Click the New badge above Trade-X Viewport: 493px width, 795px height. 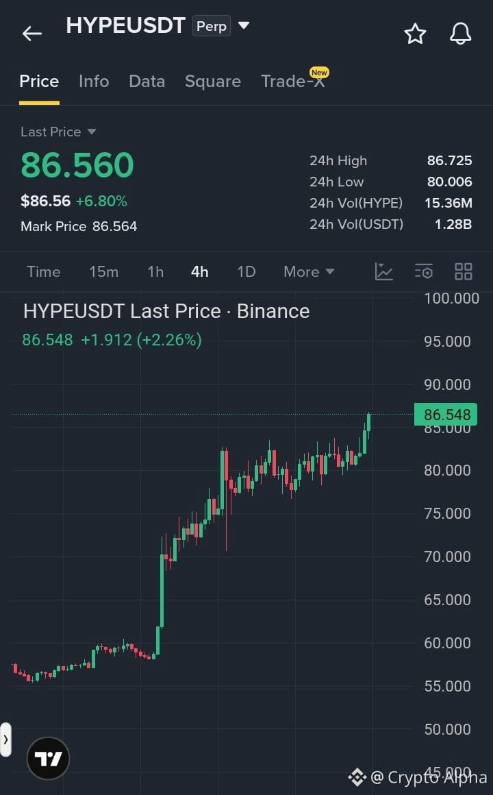pos(319,73)
